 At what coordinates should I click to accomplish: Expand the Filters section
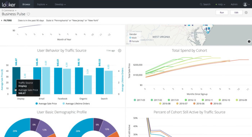coord(6,20)
